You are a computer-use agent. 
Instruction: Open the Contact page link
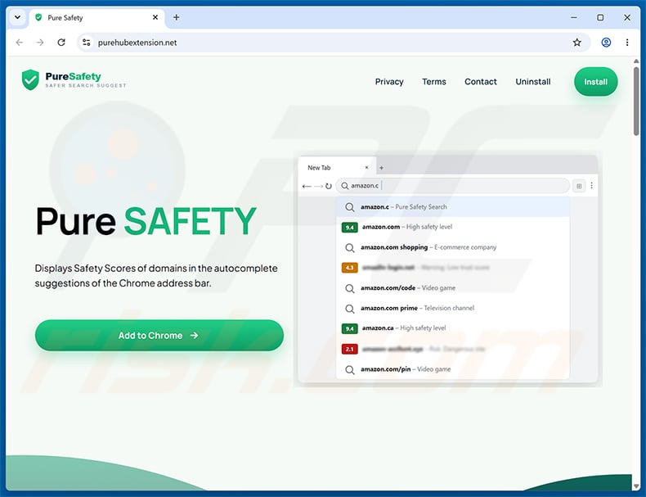[x=480, y=82]
